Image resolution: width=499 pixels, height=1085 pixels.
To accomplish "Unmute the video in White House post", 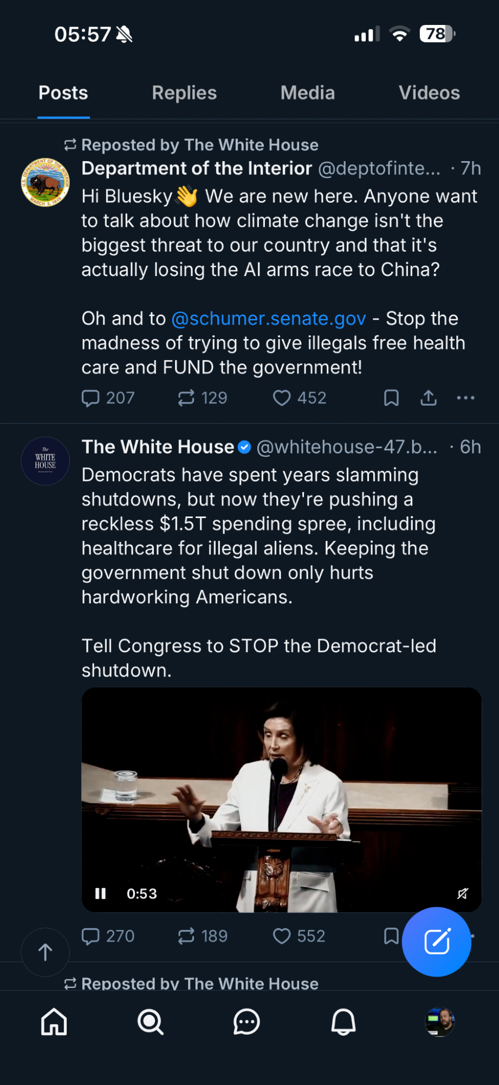I will 462,893.
